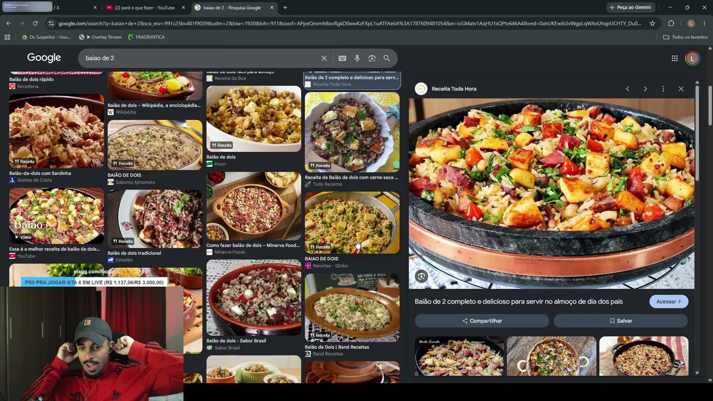The image size is (713, 401).
Task: Open the on-screen keyboard input tool
Action: click(342, 58)
